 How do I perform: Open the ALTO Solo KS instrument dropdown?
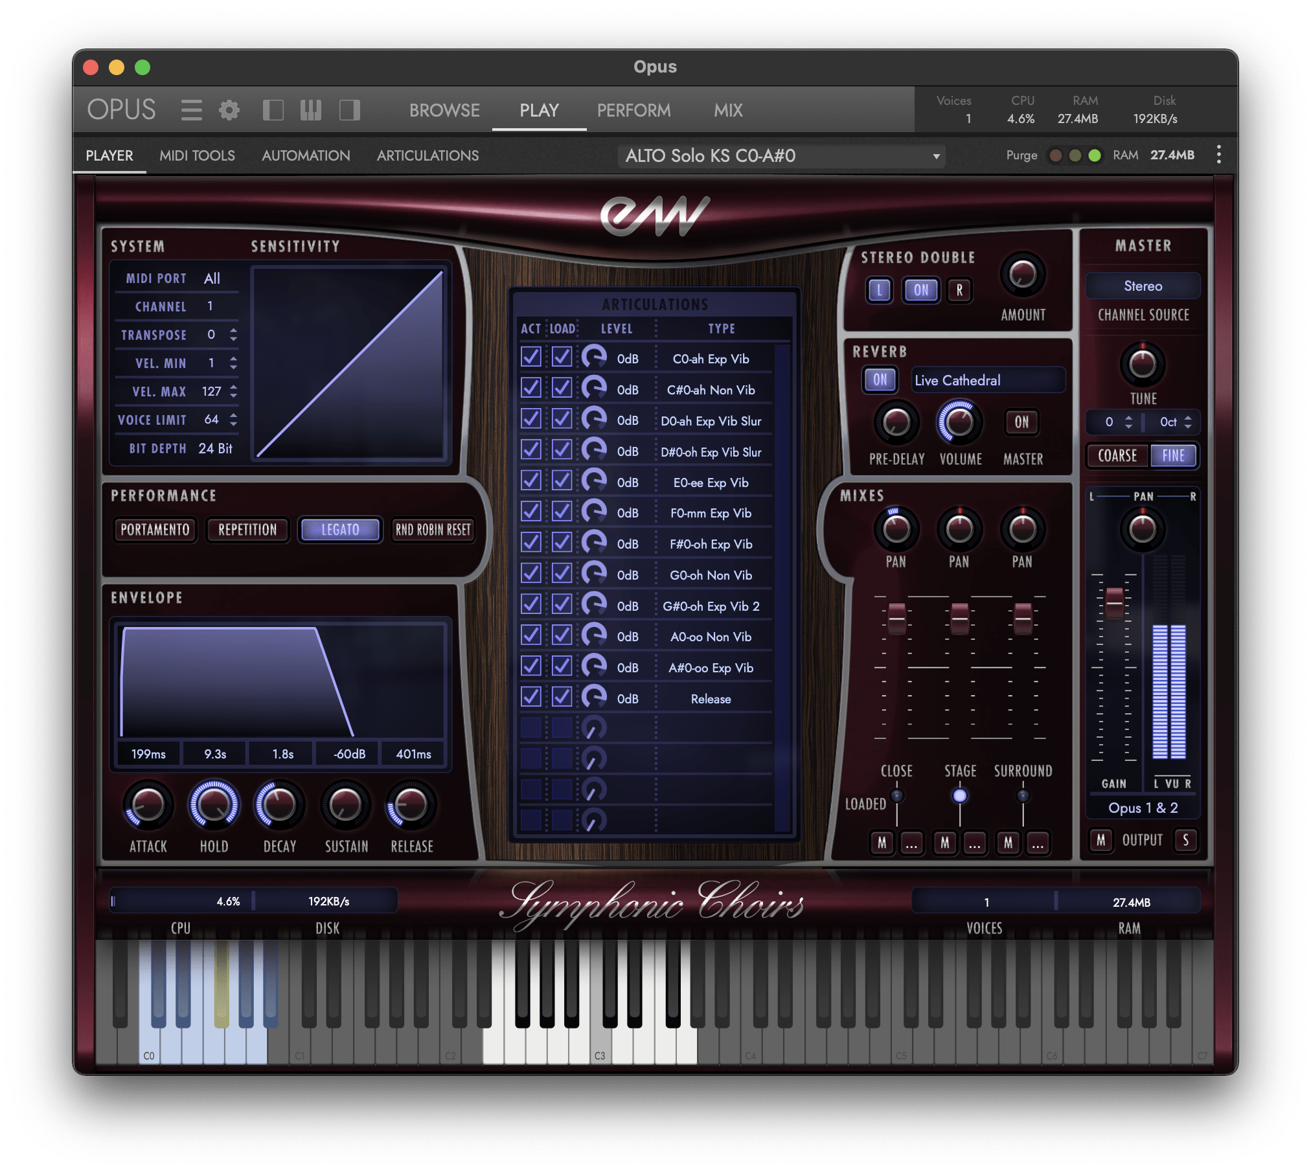point(782,156)
